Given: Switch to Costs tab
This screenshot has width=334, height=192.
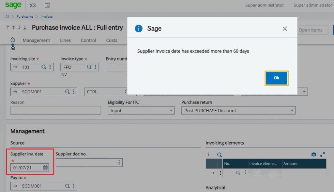Looking at the screenshot, I should pyautogui.click(x=112, y=40).
